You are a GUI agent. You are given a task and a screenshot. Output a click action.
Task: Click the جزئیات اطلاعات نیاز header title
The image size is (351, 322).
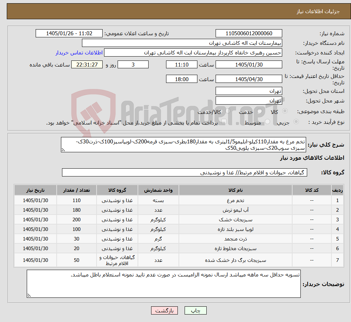coord(318,11)
